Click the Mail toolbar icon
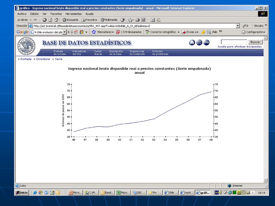 [x=131, y=20]
